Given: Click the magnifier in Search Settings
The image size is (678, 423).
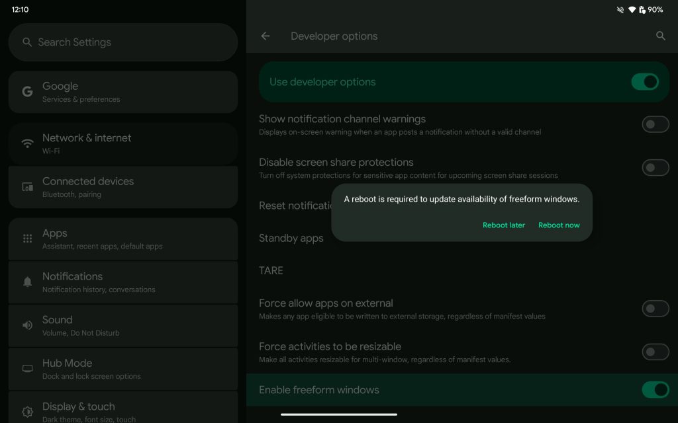Looking at the screenshot, I should pyautogui.click(x=27, y=42).
